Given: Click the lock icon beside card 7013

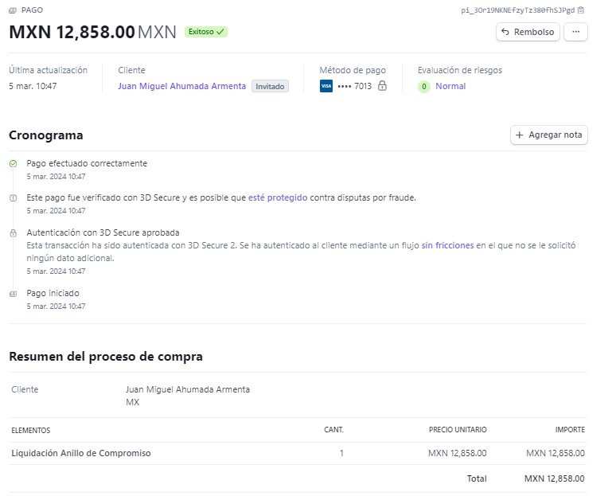Looking at the screenshot, I should 382,85.
